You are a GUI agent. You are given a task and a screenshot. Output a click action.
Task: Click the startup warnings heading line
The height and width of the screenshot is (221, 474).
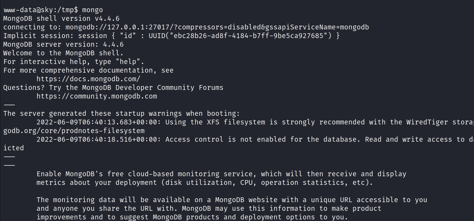pos(122,114)
